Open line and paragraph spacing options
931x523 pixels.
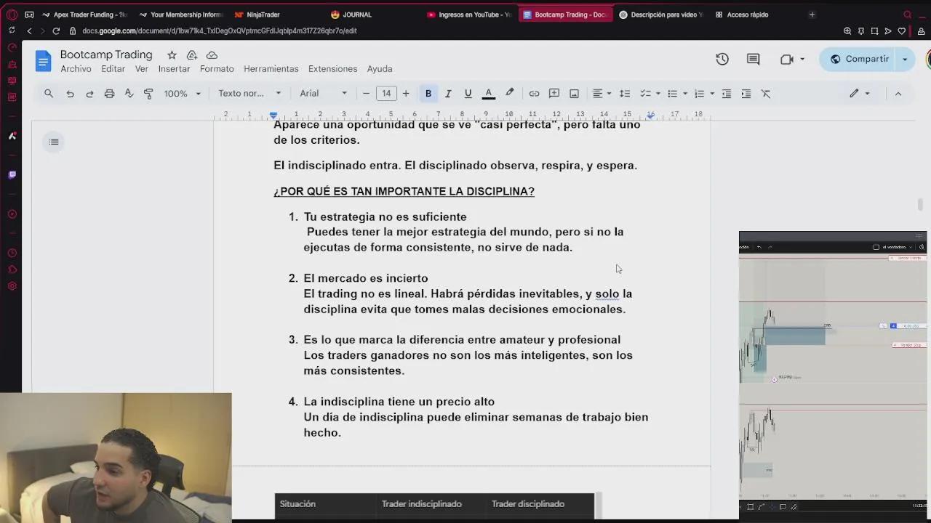tap(624, 93)
